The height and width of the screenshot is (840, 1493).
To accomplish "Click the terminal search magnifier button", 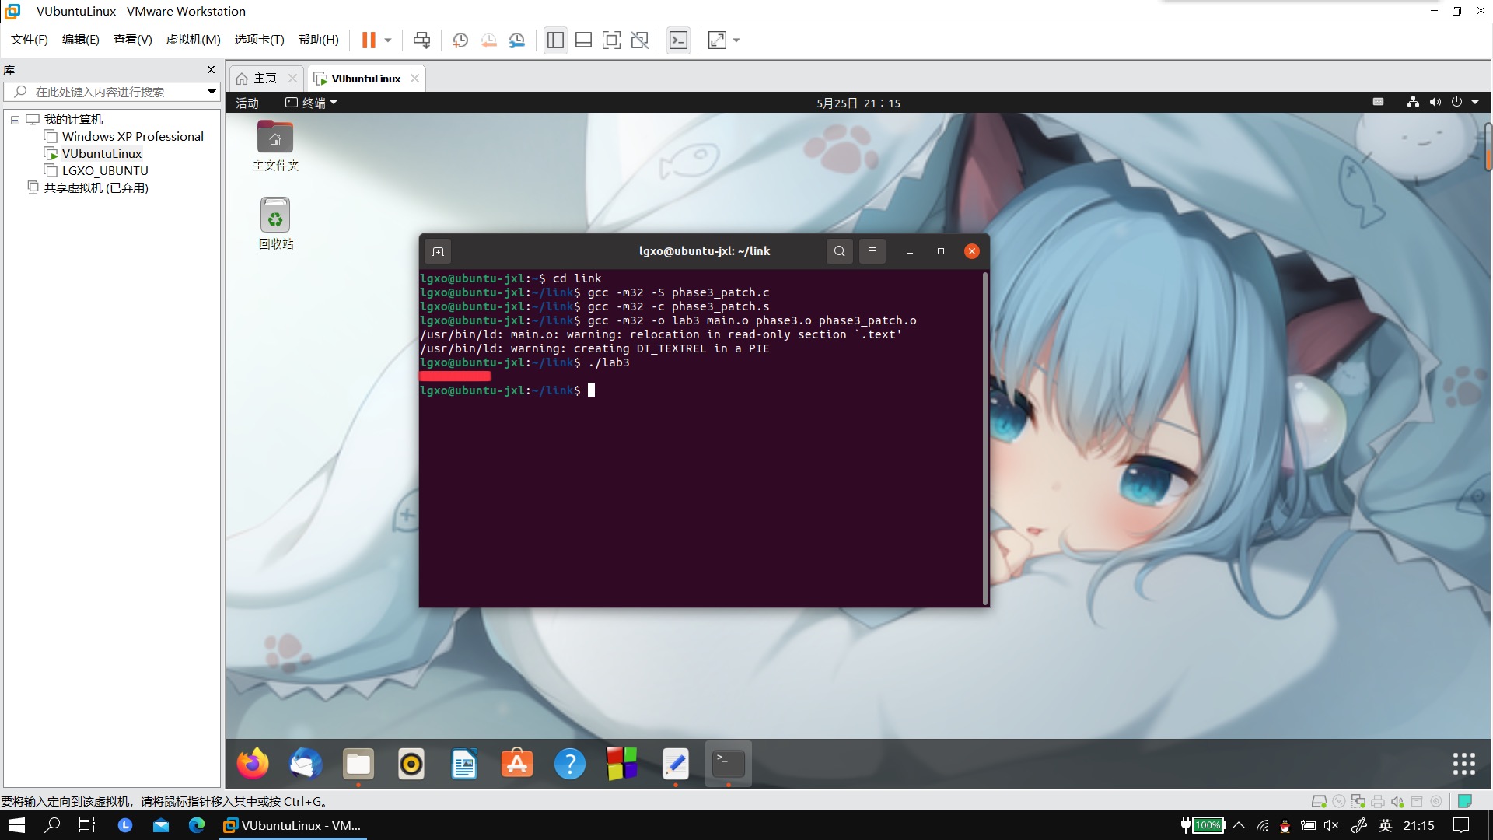I will (x=839, y=251).
